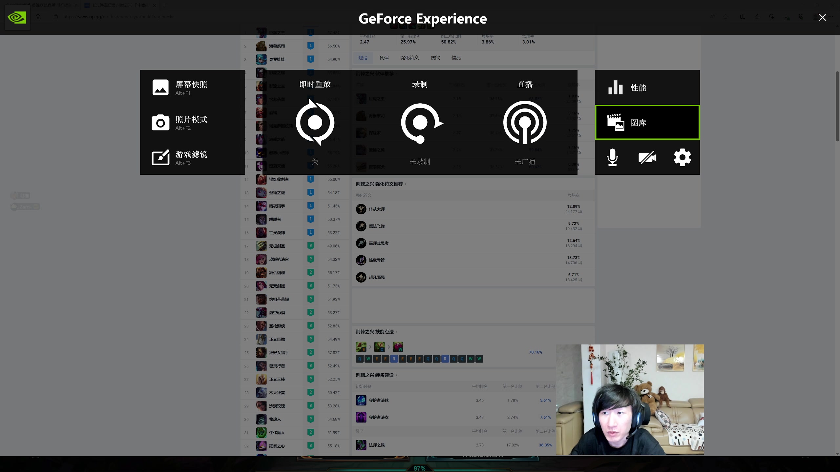Image resolution: width=840 pixels, height=472 pixels.
Task: Open the 圣枪游侠 champion row
Action: (x=295, y=326)
